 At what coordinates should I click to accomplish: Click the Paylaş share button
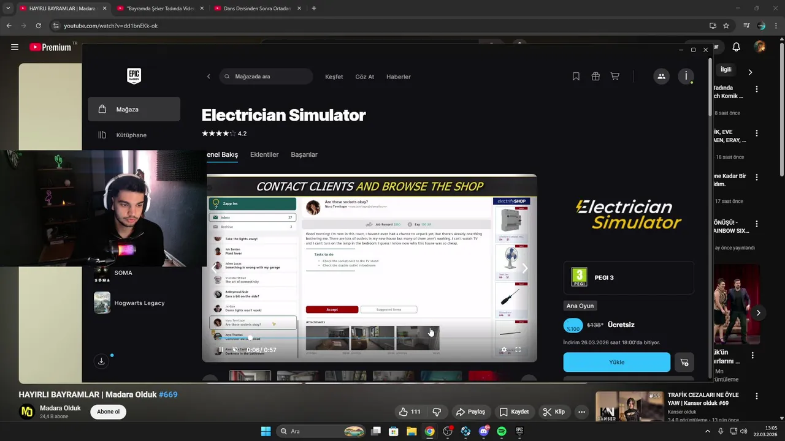coord(470,412)
